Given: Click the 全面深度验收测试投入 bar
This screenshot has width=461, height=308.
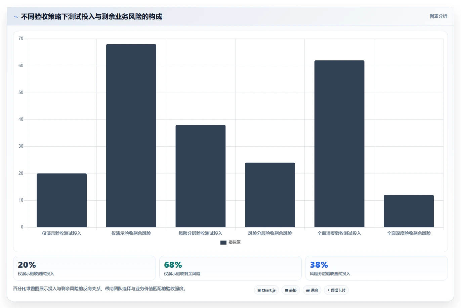Looking at the screenshot, I should point(339,144).
